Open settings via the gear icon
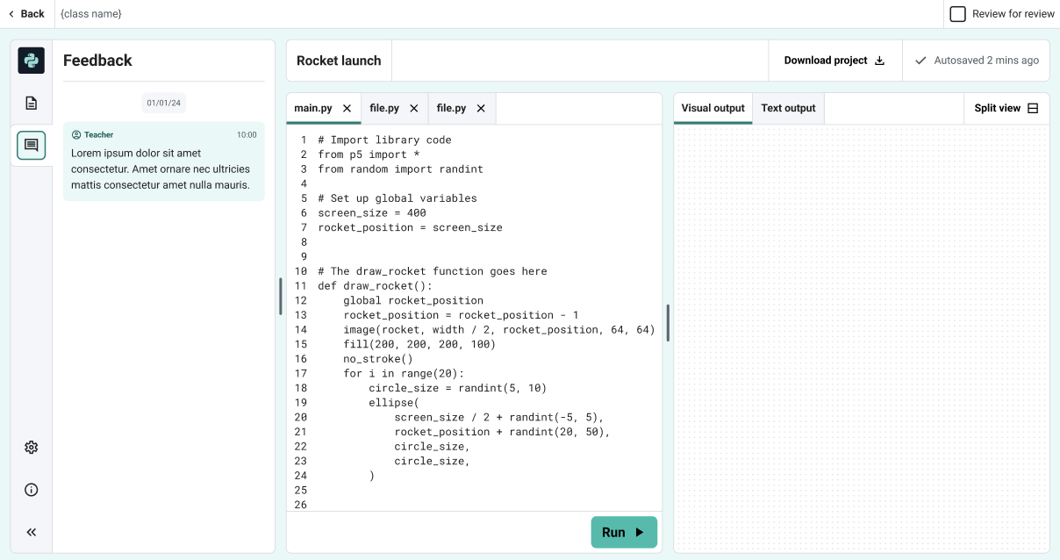 (32, 448)
